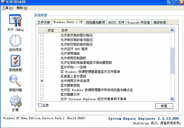Select the 显示搜索按钮 row text

[70, 85]
